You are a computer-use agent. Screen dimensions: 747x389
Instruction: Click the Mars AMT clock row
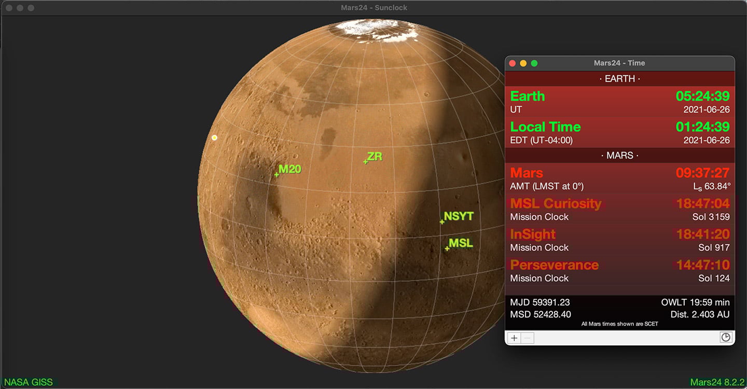point(620,178)
